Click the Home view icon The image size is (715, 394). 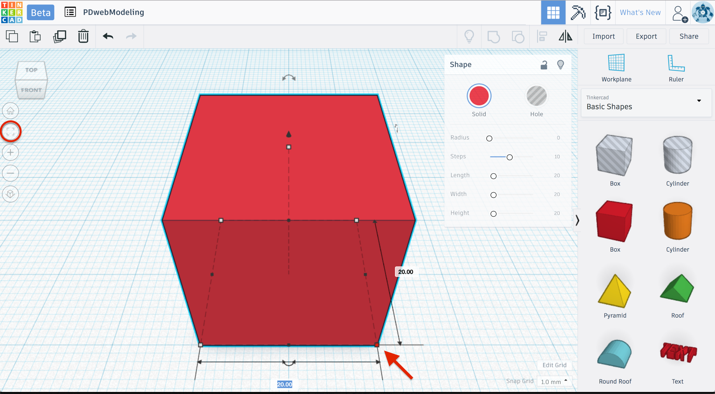coord(10,111)
